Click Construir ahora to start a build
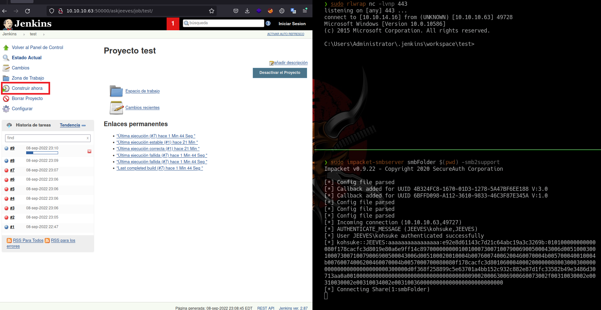Screen dimensions: 601x310 tap(27, 88)
